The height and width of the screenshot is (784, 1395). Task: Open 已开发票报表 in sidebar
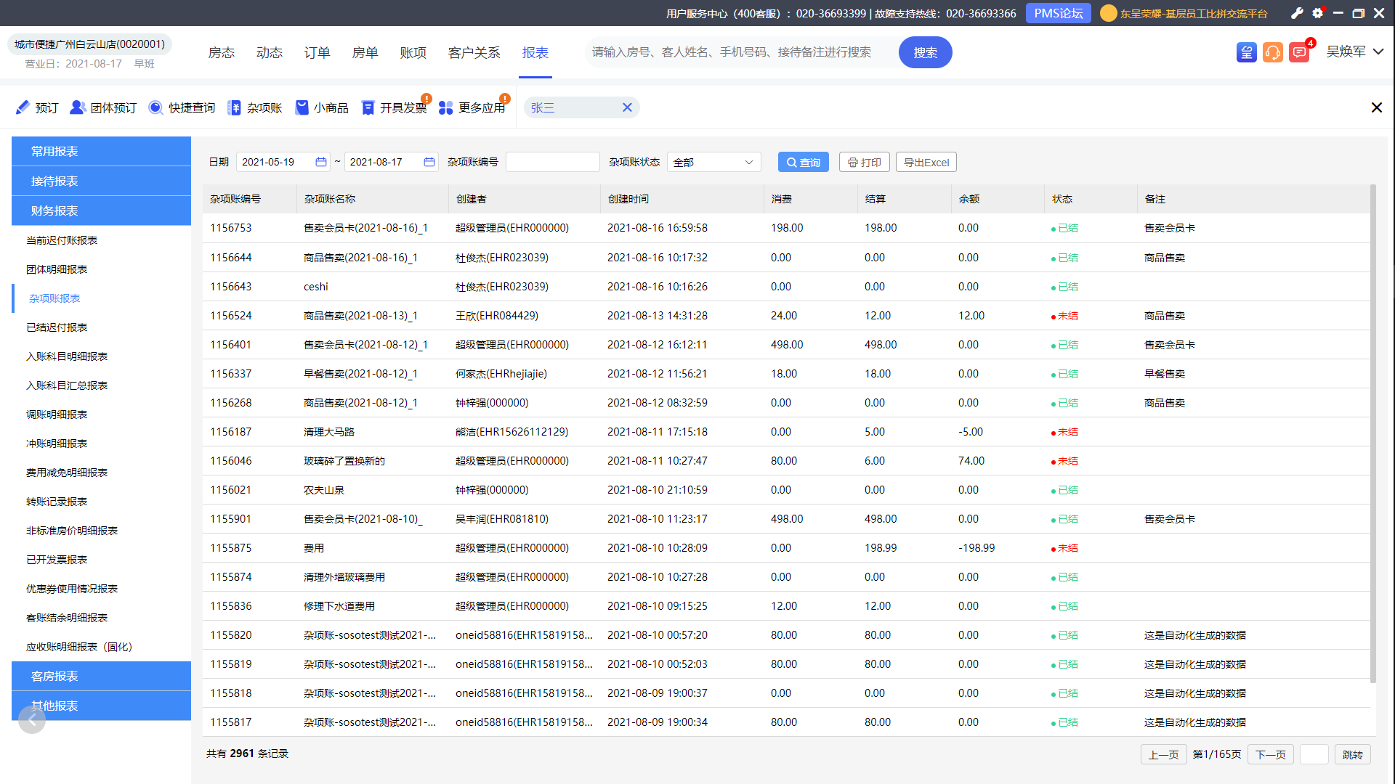[x=57, y=560]
